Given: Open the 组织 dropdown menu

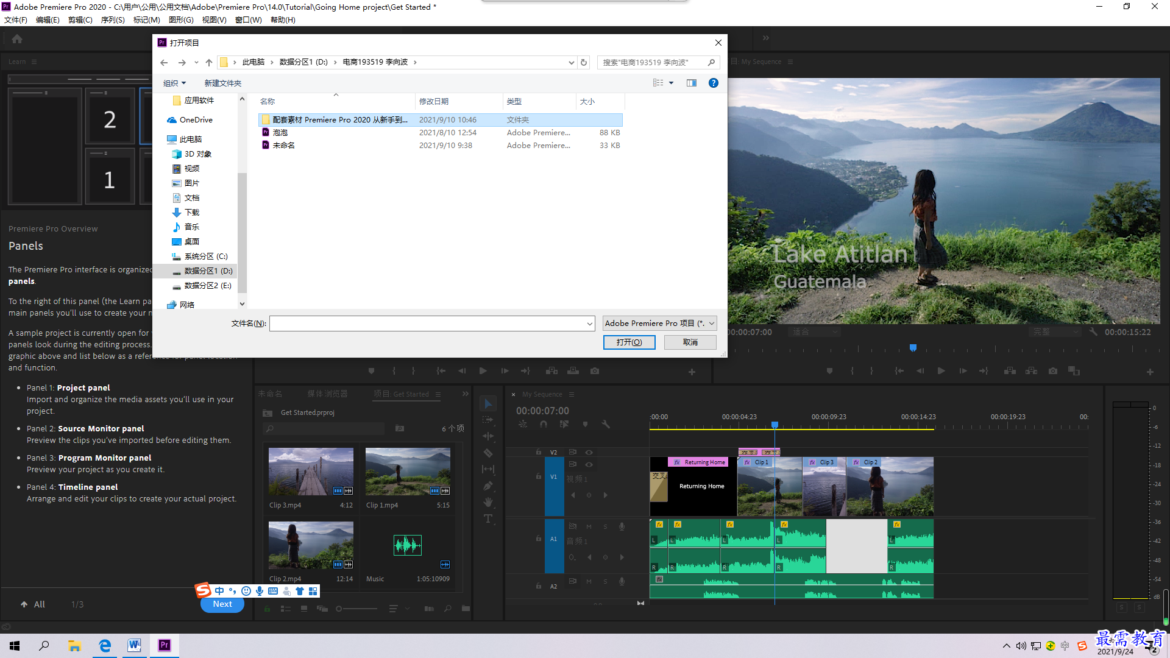Looking at the screenshot, I should 174,83.
